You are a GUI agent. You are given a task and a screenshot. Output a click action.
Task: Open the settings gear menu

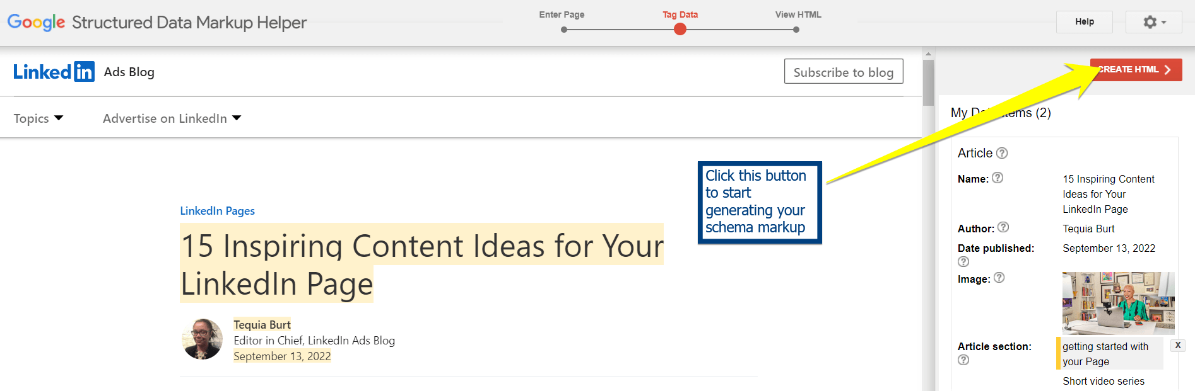click(1153, 22)
